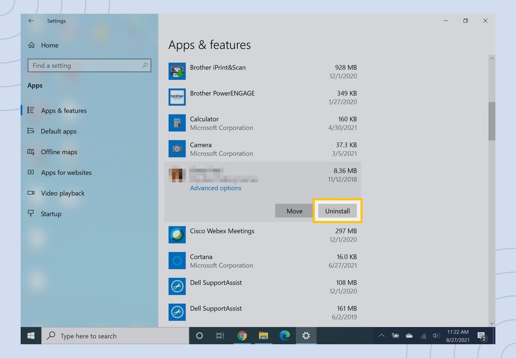Open Task View on taskbar
The width and height of the screenshot is (516, 358).
click(x=220, y=336)
